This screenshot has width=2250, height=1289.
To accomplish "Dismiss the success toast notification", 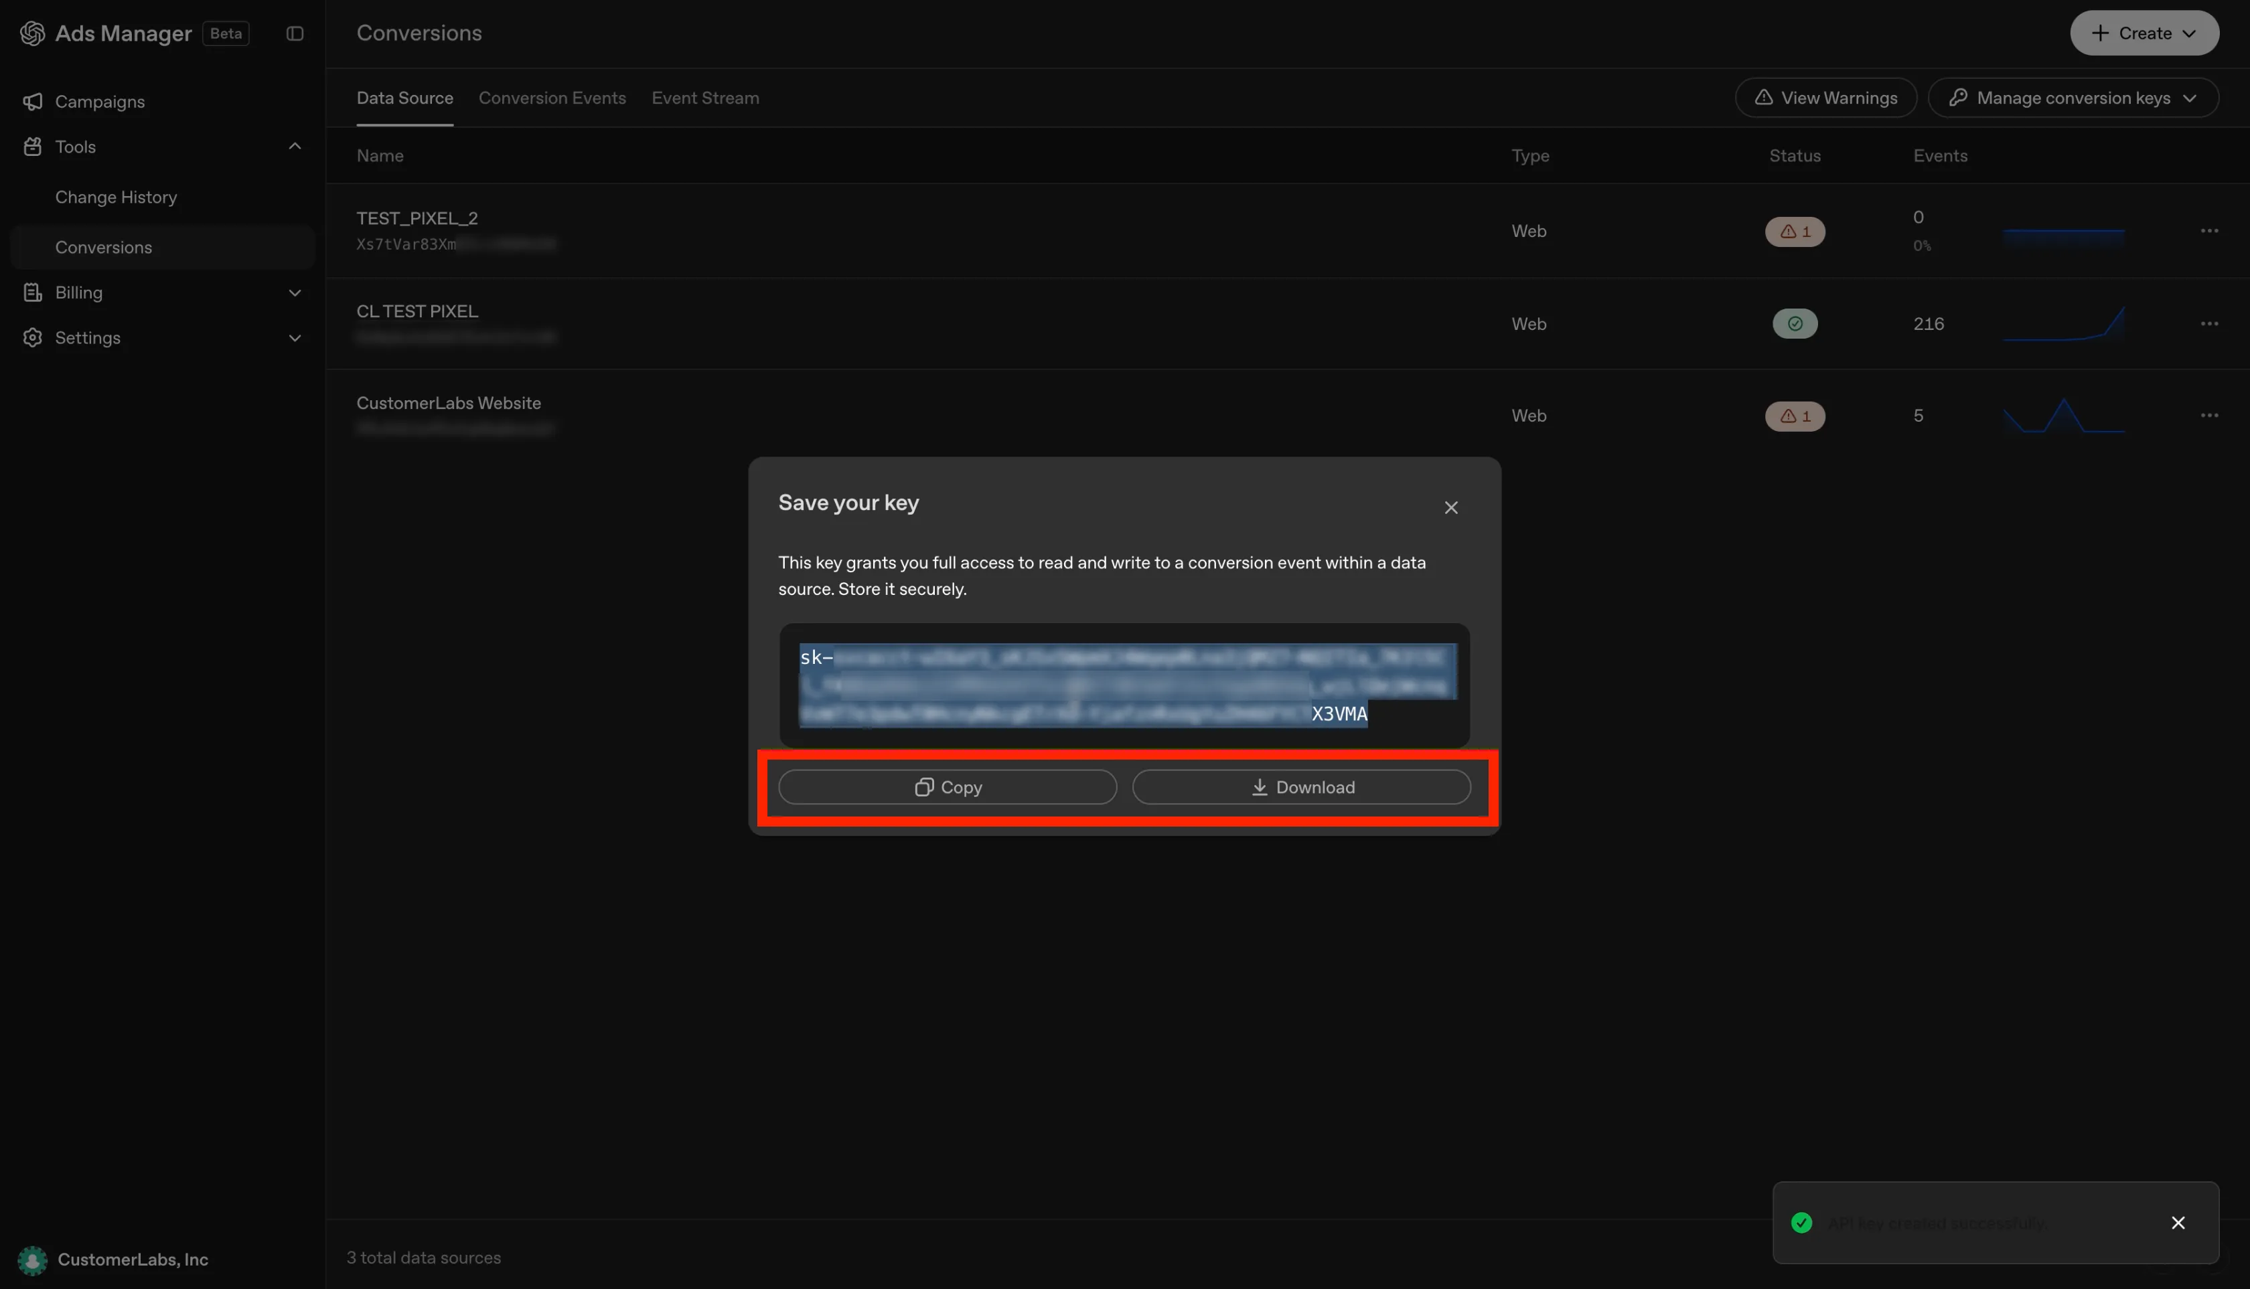I will point(2178,1223).
